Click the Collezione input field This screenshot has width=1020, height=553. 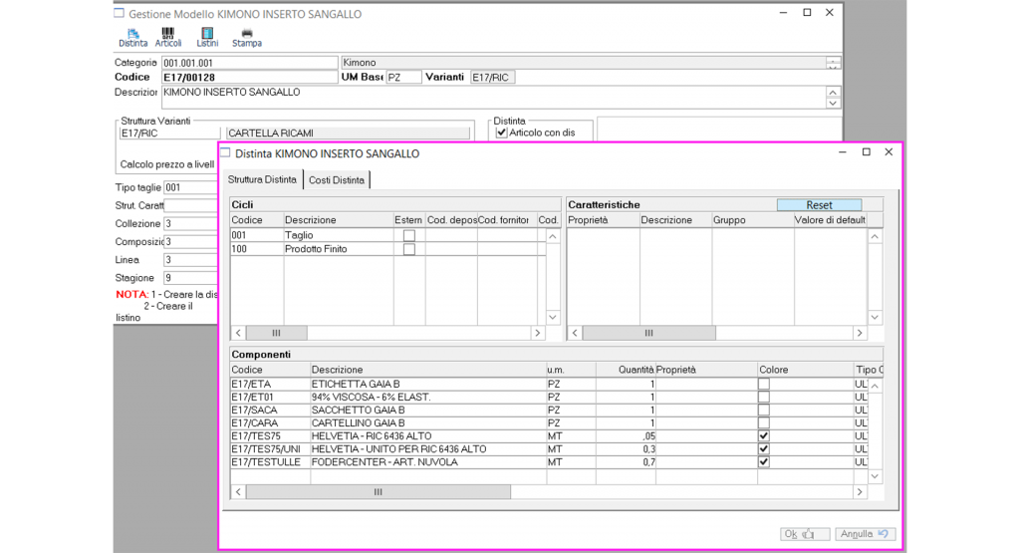tap(190, 224)
